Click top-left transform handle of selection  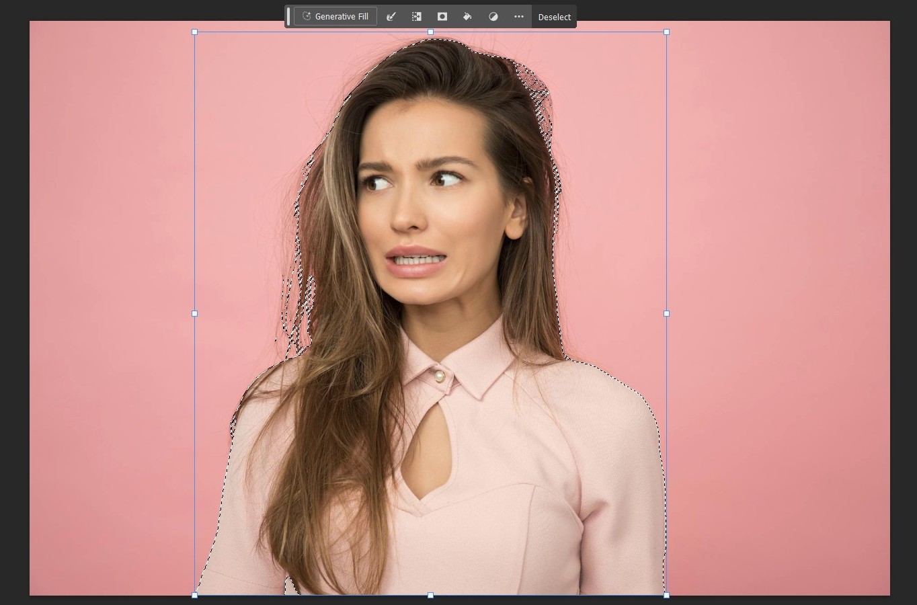[x=195, y=32]
